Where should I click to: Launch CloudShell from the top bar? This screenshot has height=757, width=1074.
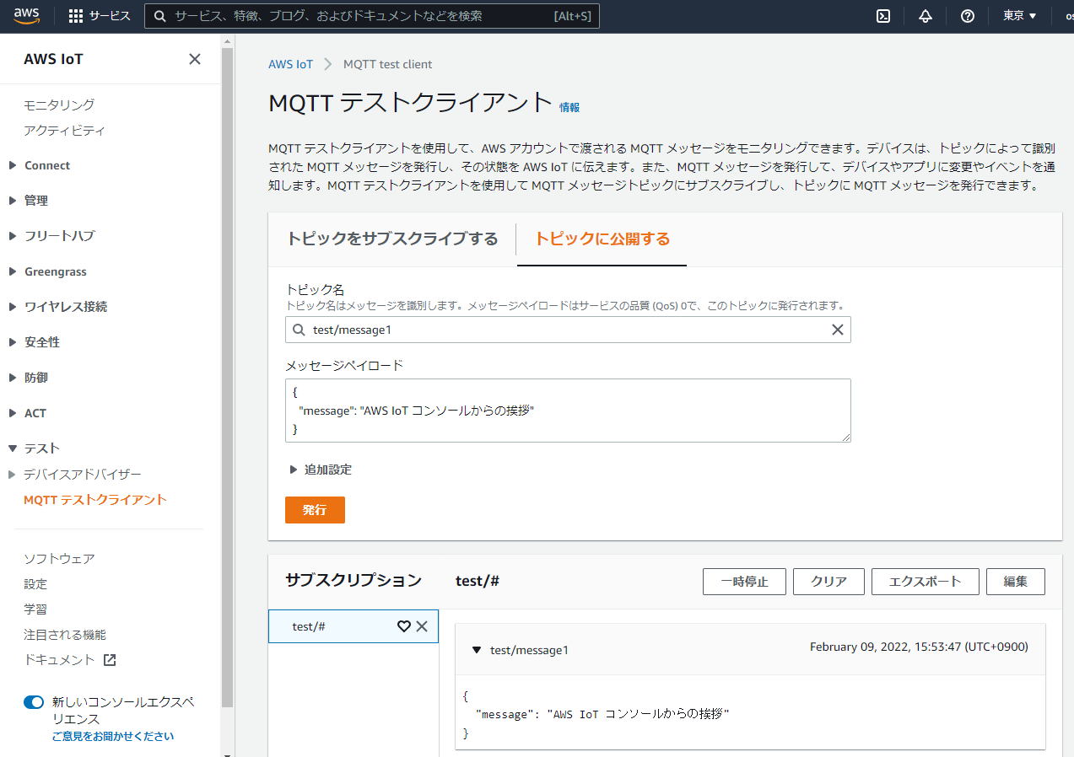point(883,16)
